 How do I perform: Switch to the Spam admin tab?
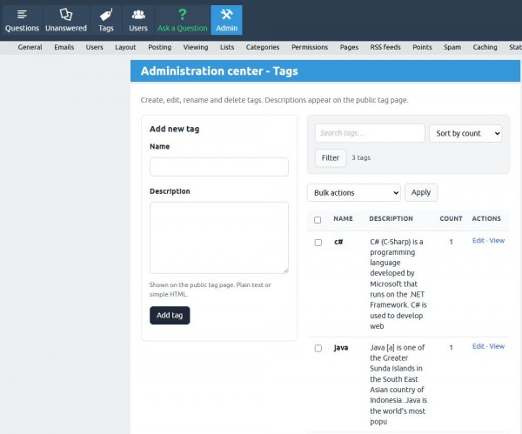point(452,47)
